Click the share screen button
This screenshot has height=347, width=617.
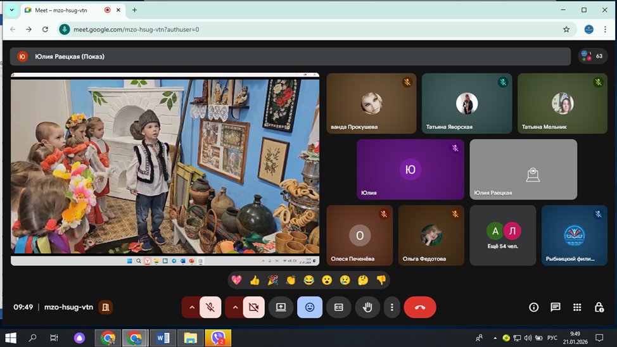281,307
